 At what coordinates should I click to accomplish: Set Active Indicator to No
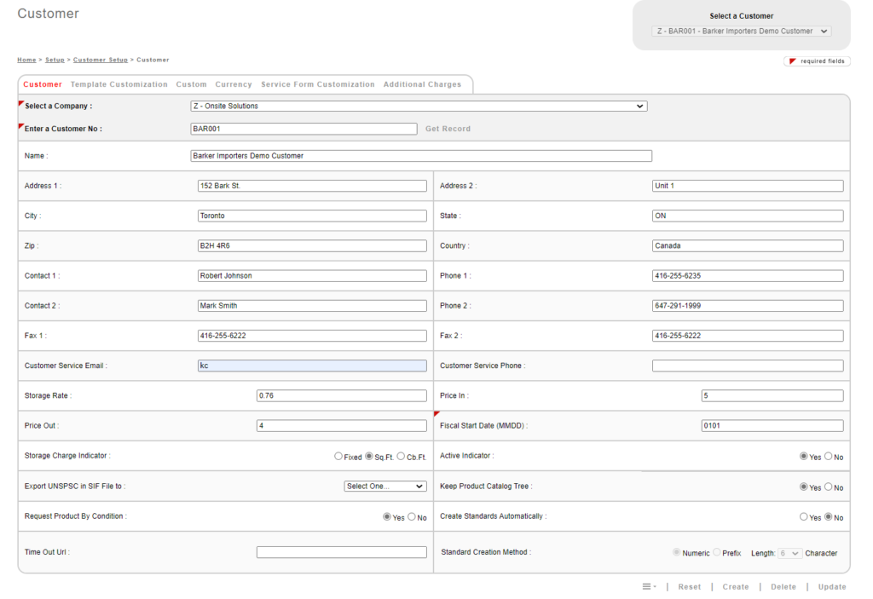(x=829, y=456)
